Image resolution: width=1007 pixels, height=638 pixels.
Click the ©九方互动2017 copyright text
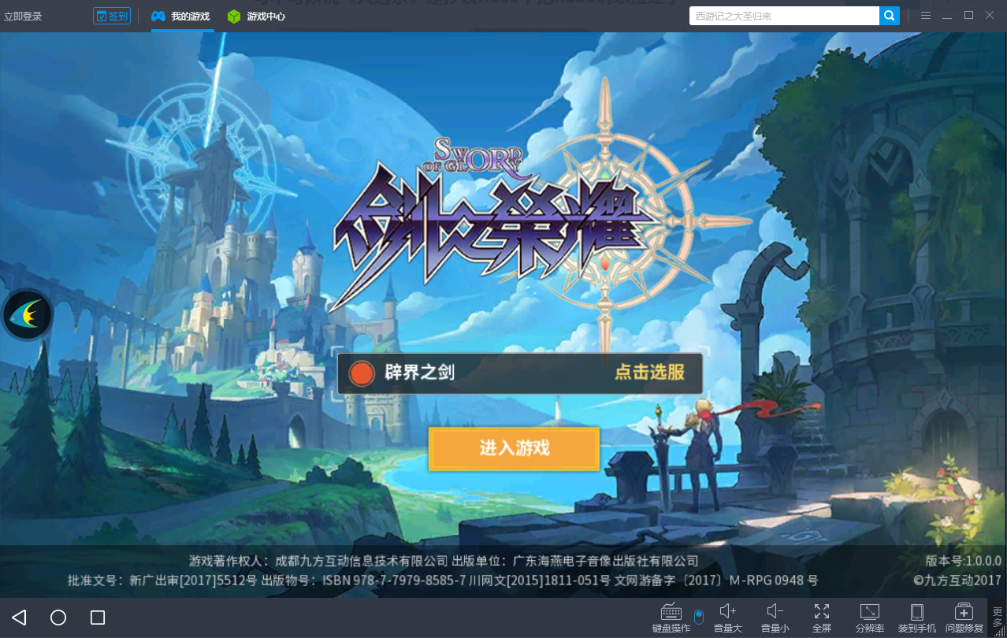(x=957, y=581)
